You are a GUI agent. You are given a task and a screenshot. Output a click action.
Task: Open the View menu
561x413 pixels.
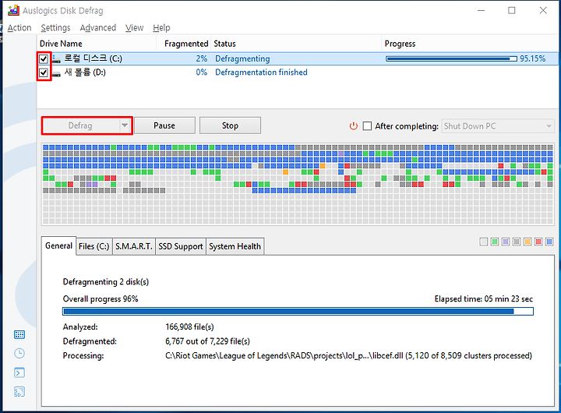(x=134, y=28)
